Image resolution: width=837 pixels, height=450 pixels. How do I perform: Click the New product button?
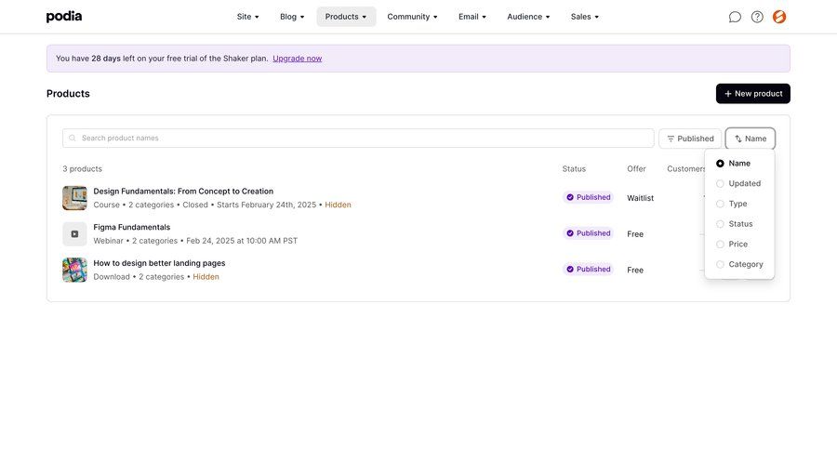[x=752, y=93]
